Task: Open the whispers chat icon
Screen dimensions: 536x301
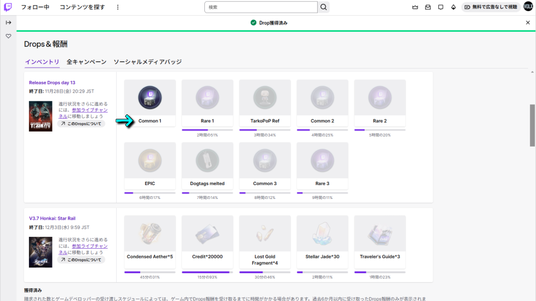Action: 441,7
